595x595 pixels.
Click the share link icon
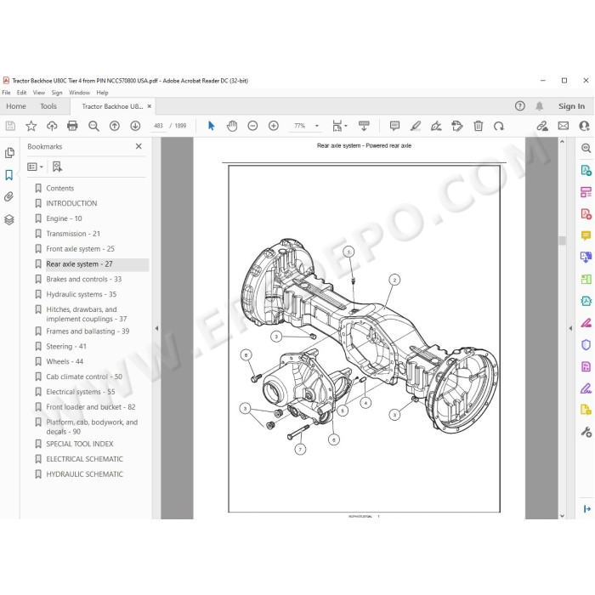pyautogui.click(x=542, y=126)
